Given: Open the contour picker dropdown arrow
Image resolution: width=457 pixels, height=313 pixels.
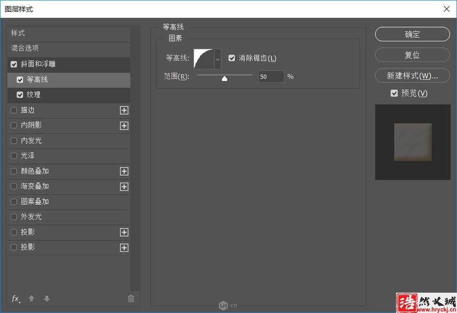Looking at the screenshot, I should coord(217,59).
